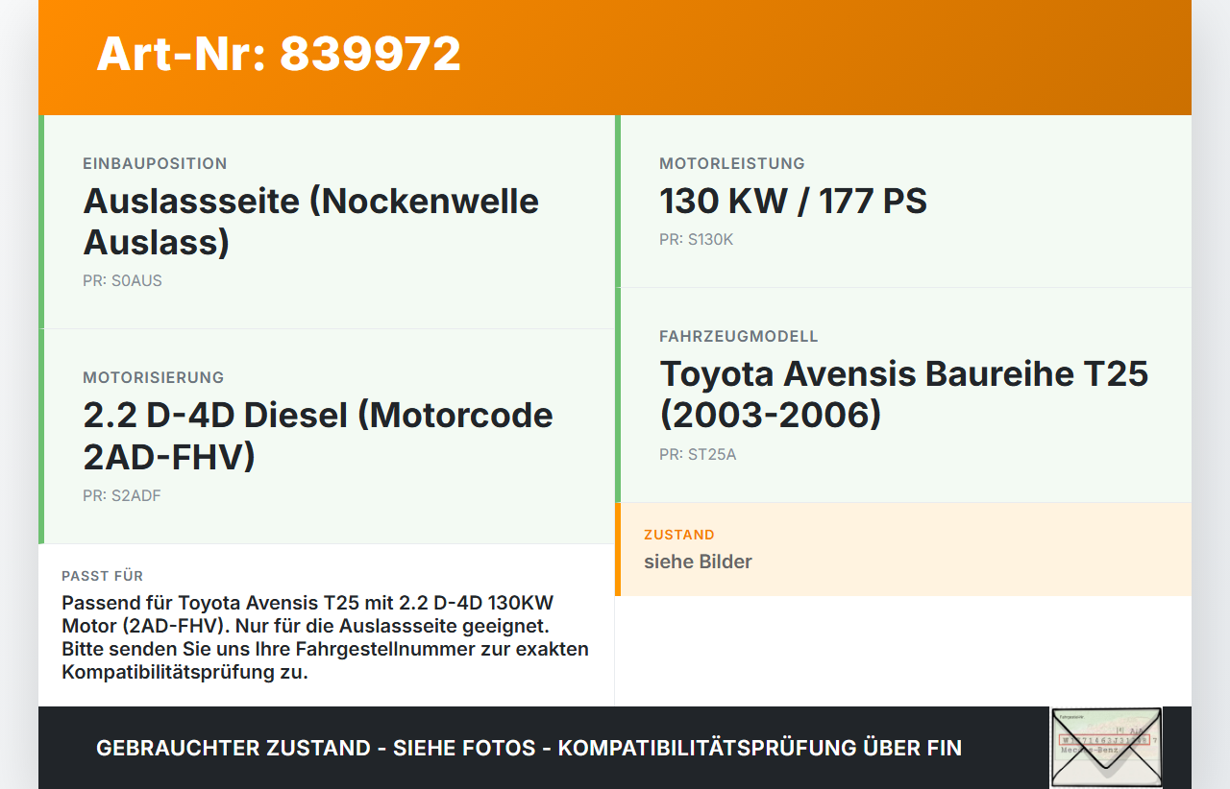Image resolution: width=1230 pixels, height=789 pixels.
Task: Click the MOTORISIERUNG label
Action: pyautogui.click(x=154, y=377)
